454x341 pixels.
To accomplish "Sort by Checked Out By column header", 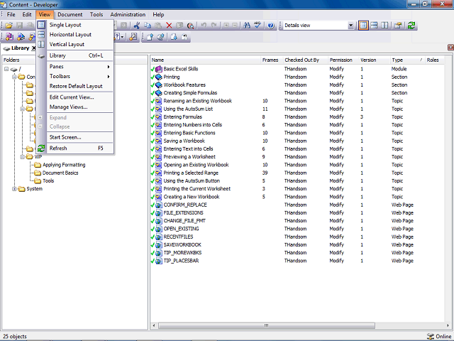I will [306, 60].
